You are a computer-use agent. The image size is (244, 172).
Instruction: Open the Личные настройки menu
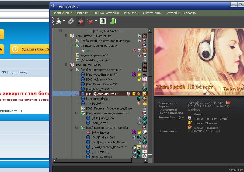pos(106,13)
